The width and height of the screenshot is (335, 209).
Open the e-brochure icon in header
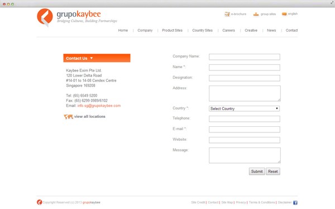227,14
